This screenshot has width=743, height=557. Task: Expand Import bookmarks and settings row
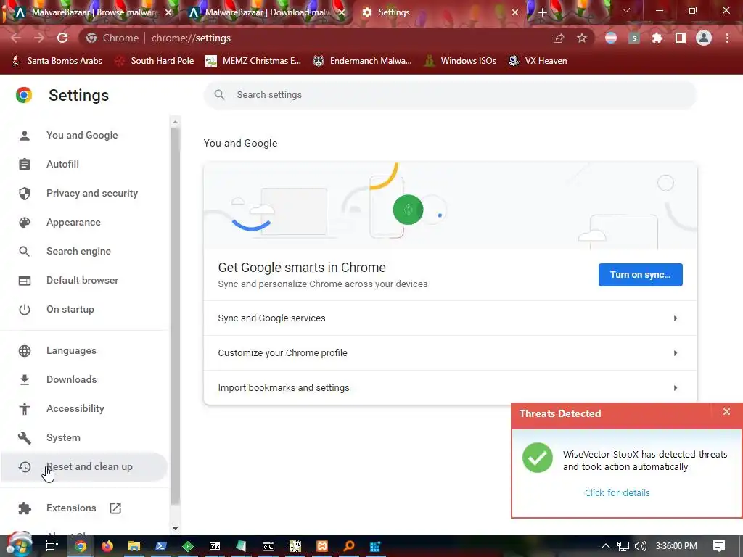point(450,388)
